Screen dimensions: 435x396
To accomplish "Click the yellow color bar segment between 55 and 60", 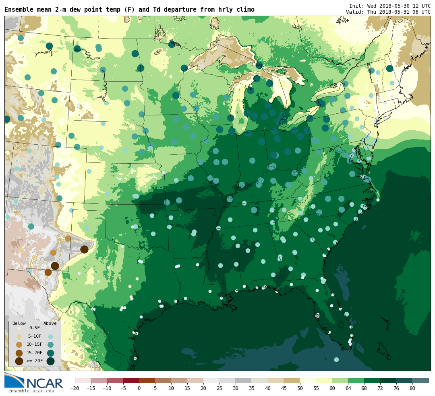I will [324, 381].
